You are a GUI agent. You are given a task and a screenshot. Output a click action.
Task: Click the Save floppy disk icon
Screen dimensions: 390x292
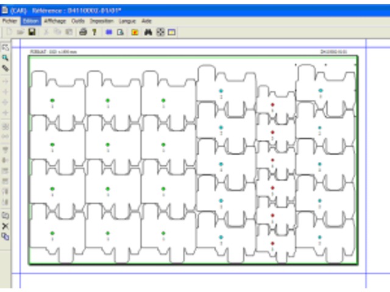point(32,32)
